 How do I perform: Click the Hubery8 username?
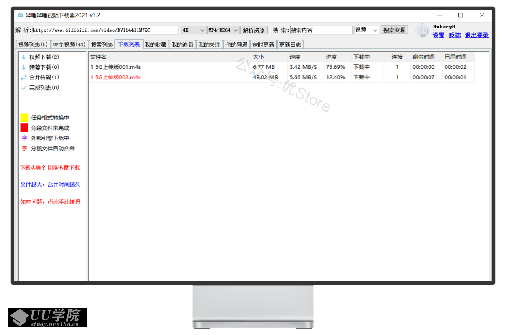pyautogui.click(x=444, y=26)
